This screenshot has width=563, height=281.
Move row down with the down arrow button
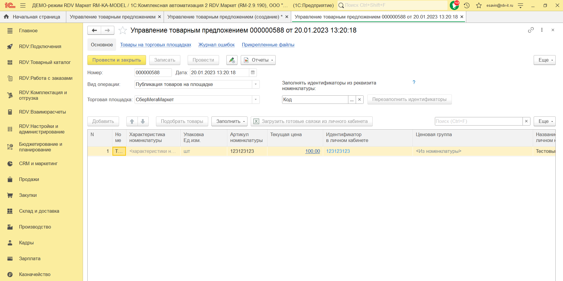(x=143, y=121)
